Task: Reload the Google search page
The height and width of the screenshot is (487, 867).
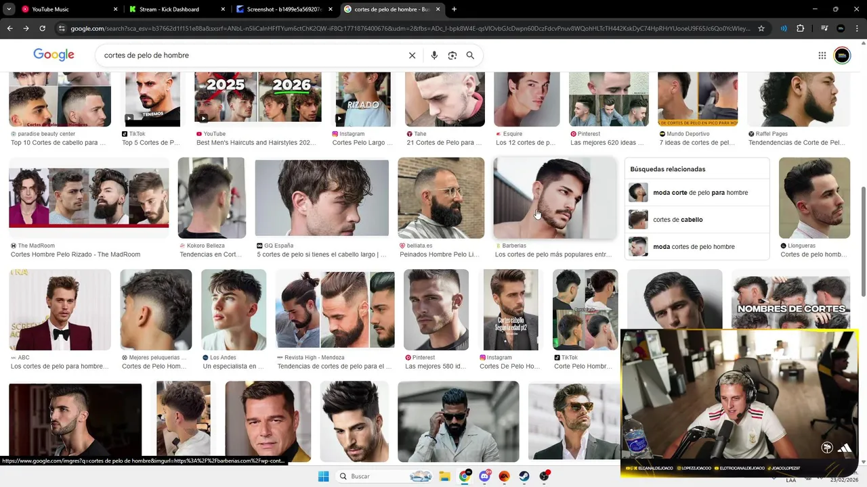Action: point(42,28)
